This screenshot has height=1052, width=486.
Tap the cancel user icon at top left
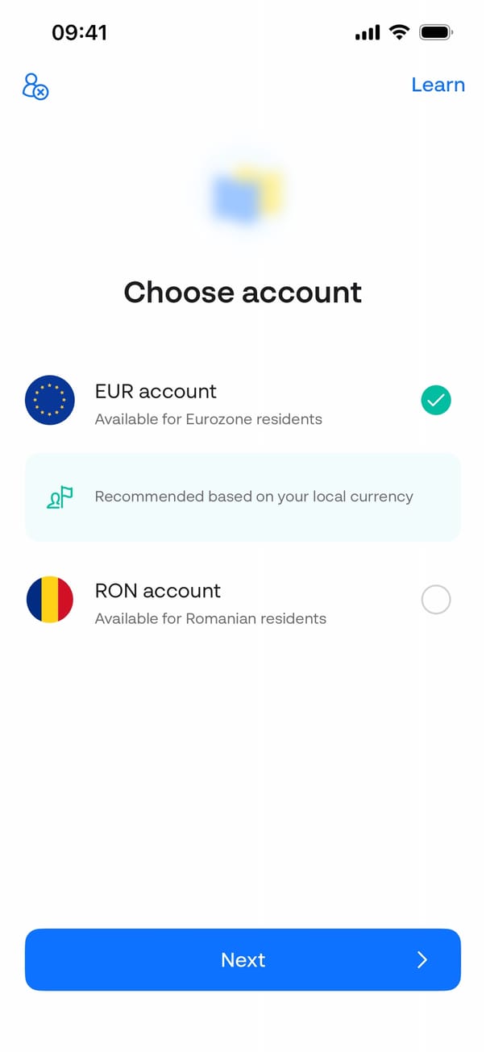click(x=35, y=86)
